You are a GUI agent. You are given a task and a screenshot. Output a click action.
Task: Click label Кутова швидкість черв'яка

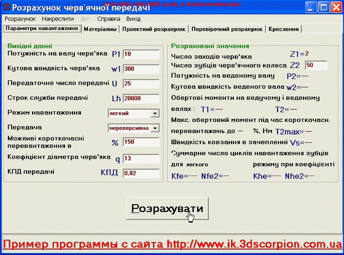[x=54, y=68]
